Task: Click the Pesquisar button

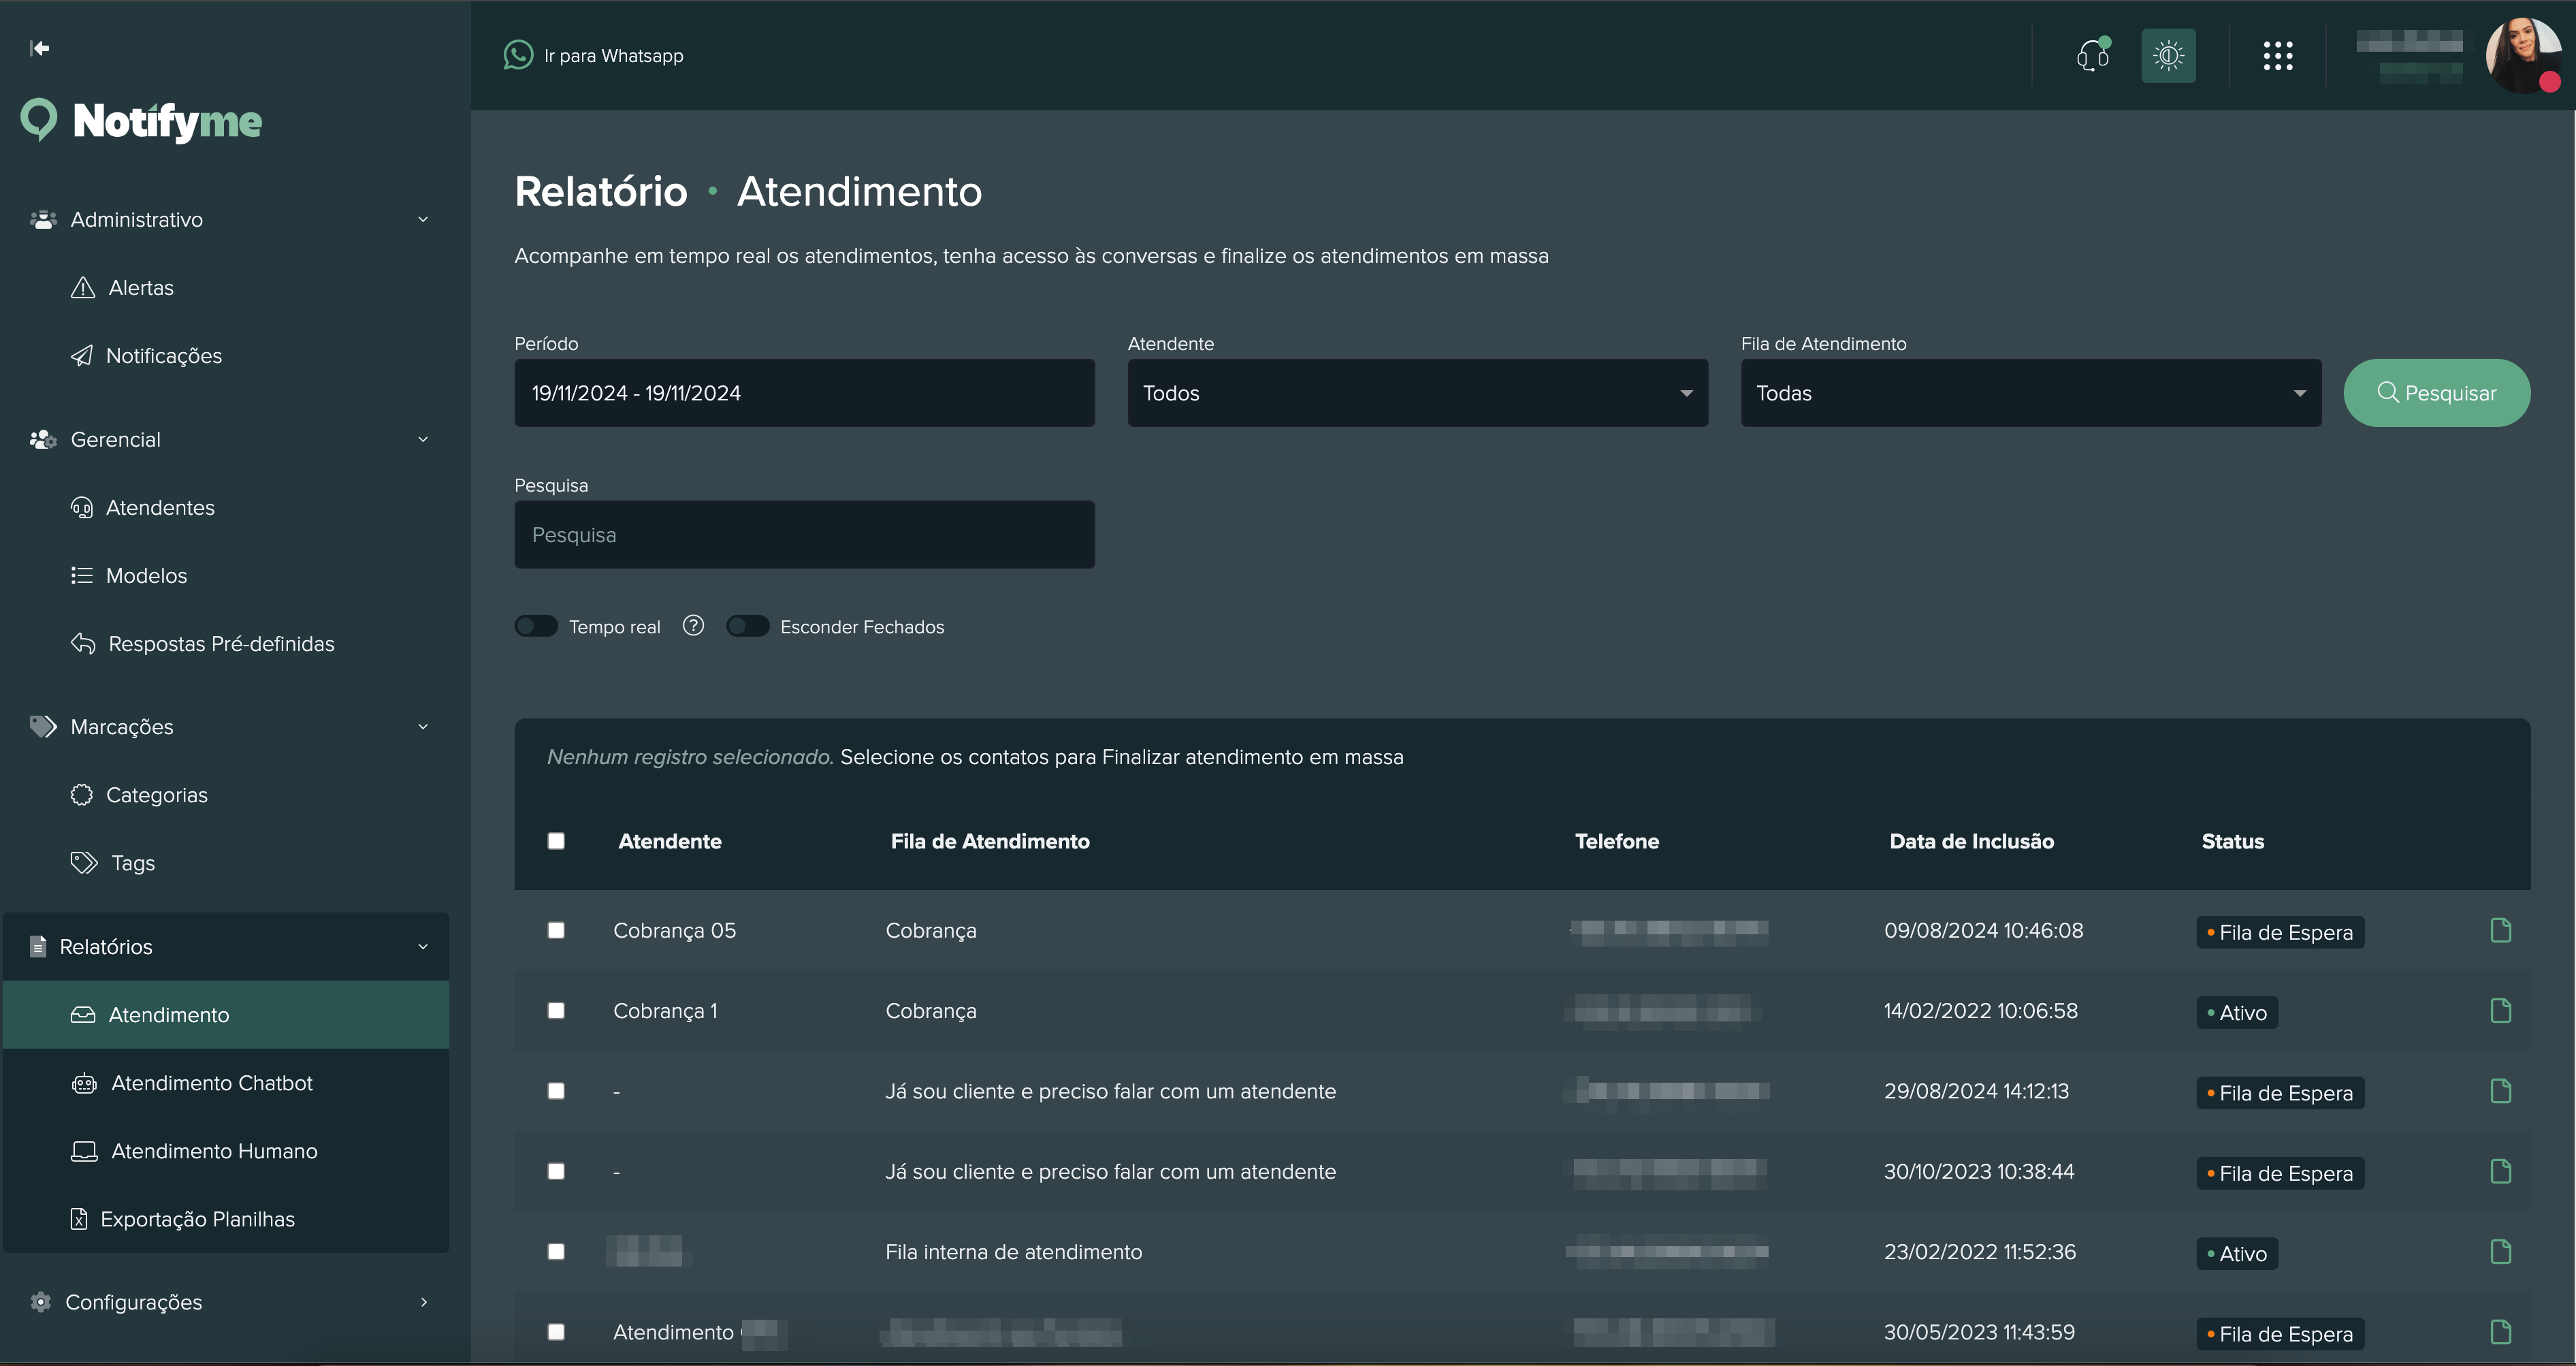Action: 2436,393
